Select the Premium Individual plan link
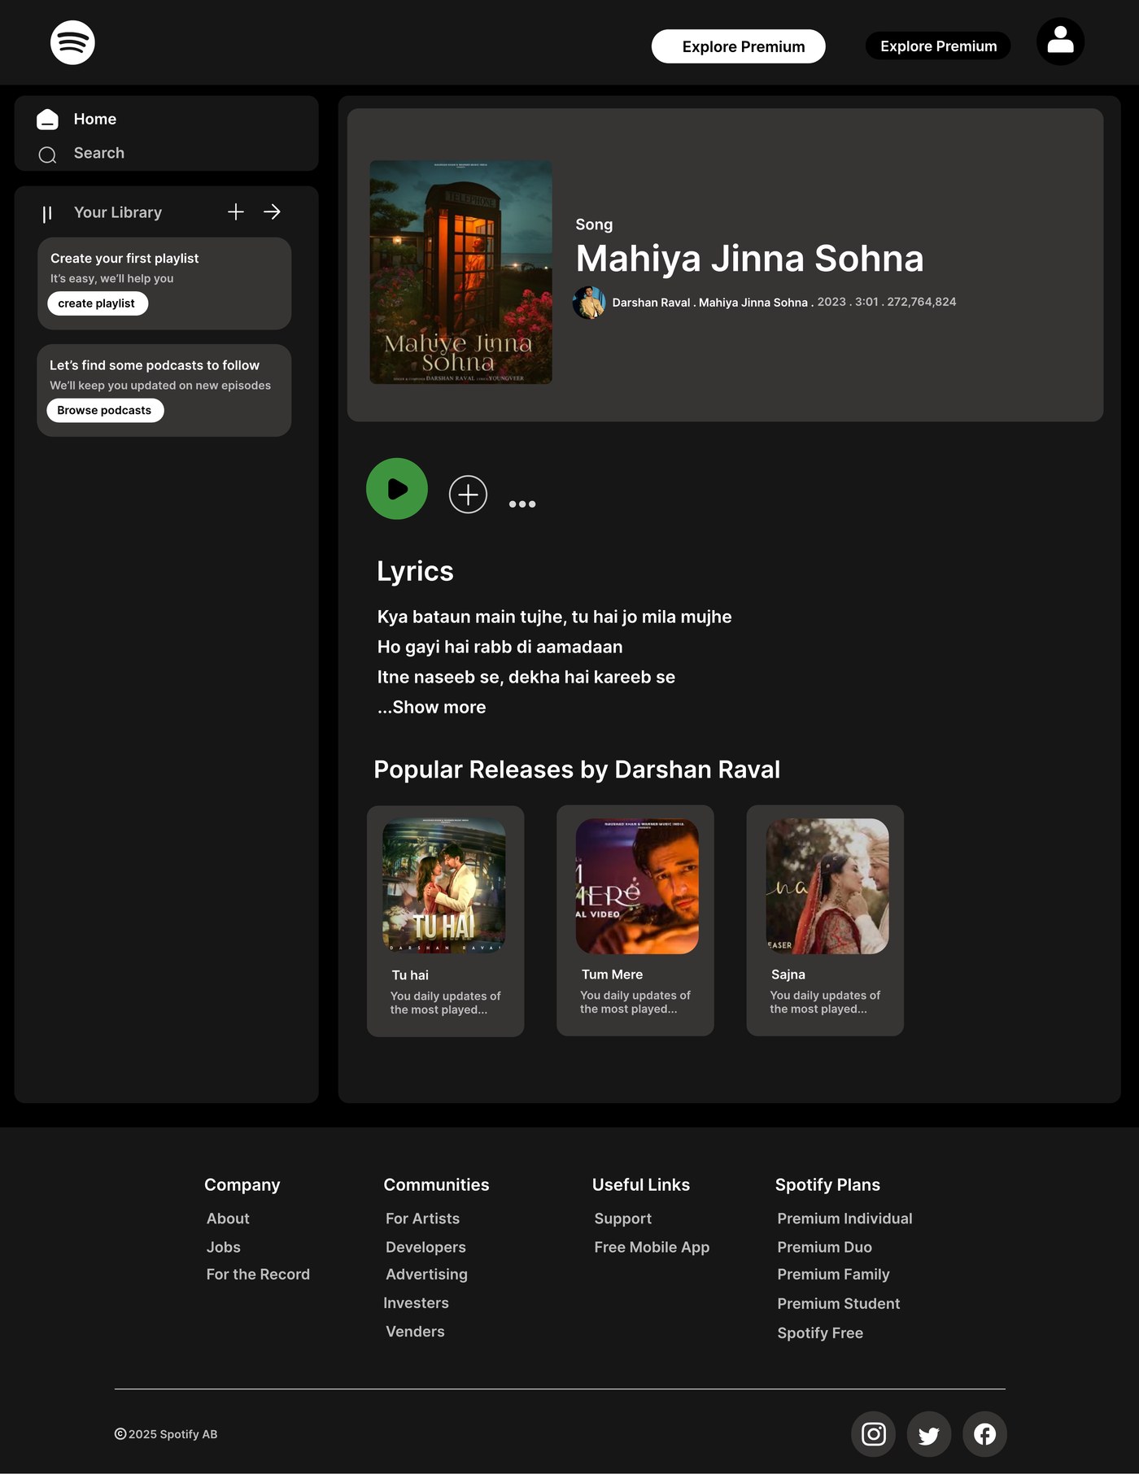1139x1474 pixels. click(844, 1219)
